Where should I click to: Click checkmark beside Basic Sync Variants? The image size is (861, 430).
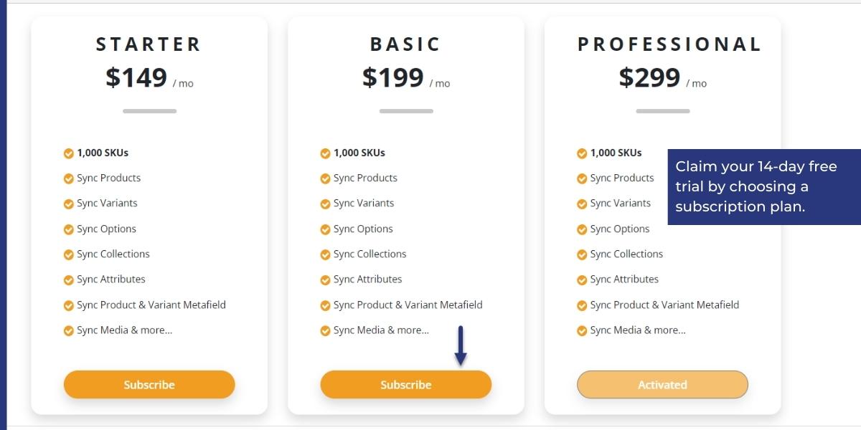click(325, 204)
